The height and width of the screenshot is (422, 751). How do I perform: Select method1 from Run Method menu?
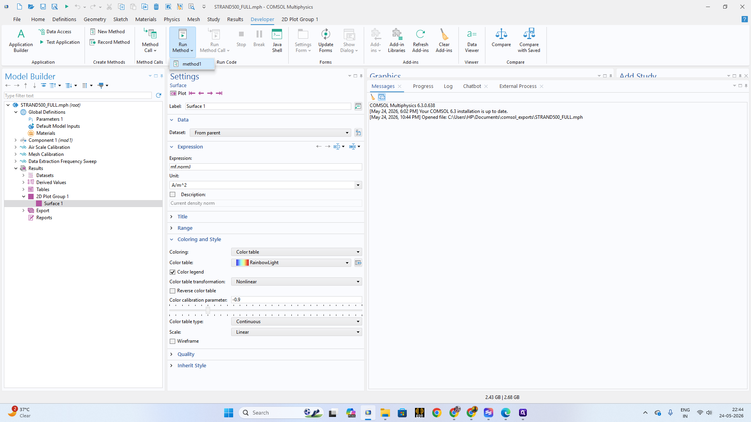point(192,64)
